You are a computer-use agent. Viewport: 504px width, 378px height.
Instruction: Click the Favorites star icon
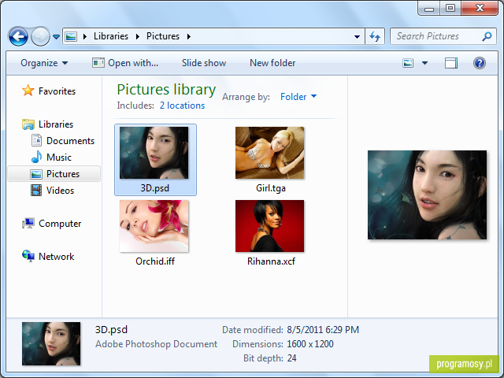[x=28, y=91]
